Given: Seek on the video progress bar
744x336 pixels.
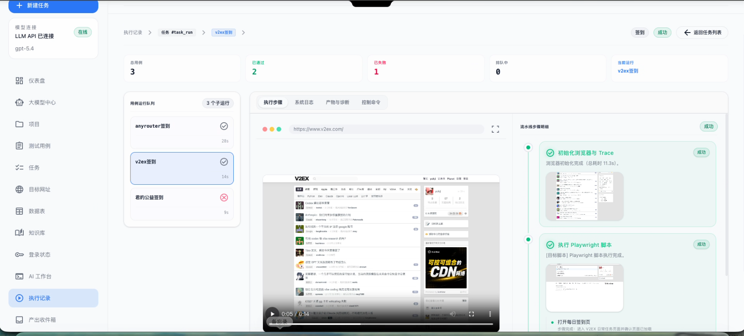Looking at the screenshot, I should click(381, 324).
